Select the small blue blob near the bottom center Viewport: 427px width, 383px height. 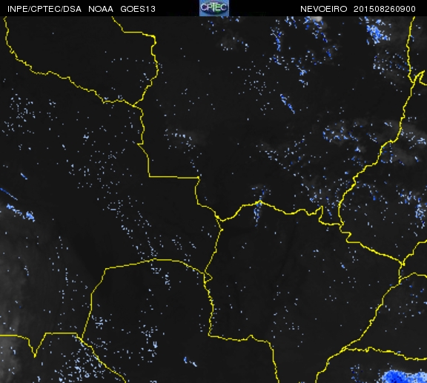pos(190,362)
